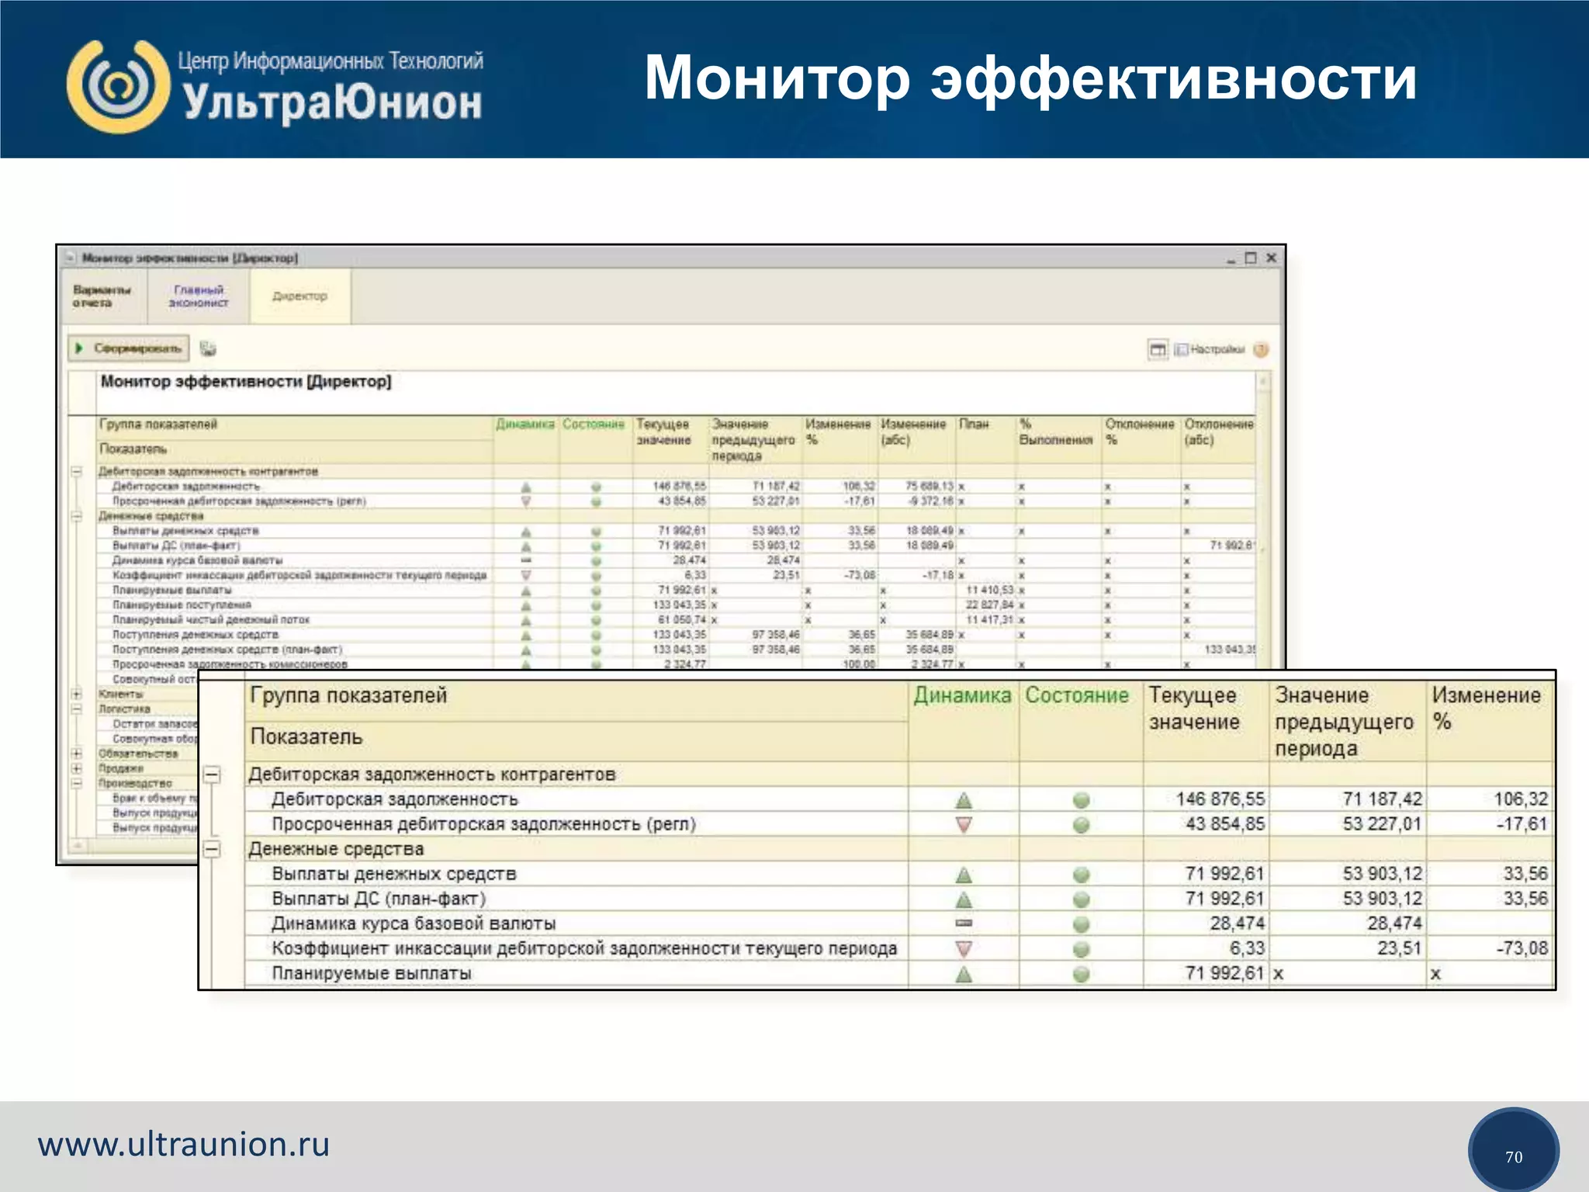This screenshot has width=1589, height=1192.
Task: Collapse Денежные средства in enlarged table
Action: (212, 849)
